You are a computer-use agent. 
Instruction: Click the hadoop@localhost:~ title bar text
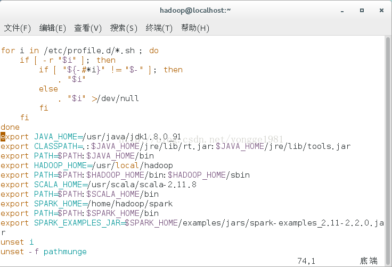pyautogui.click(x=195, y=10)
